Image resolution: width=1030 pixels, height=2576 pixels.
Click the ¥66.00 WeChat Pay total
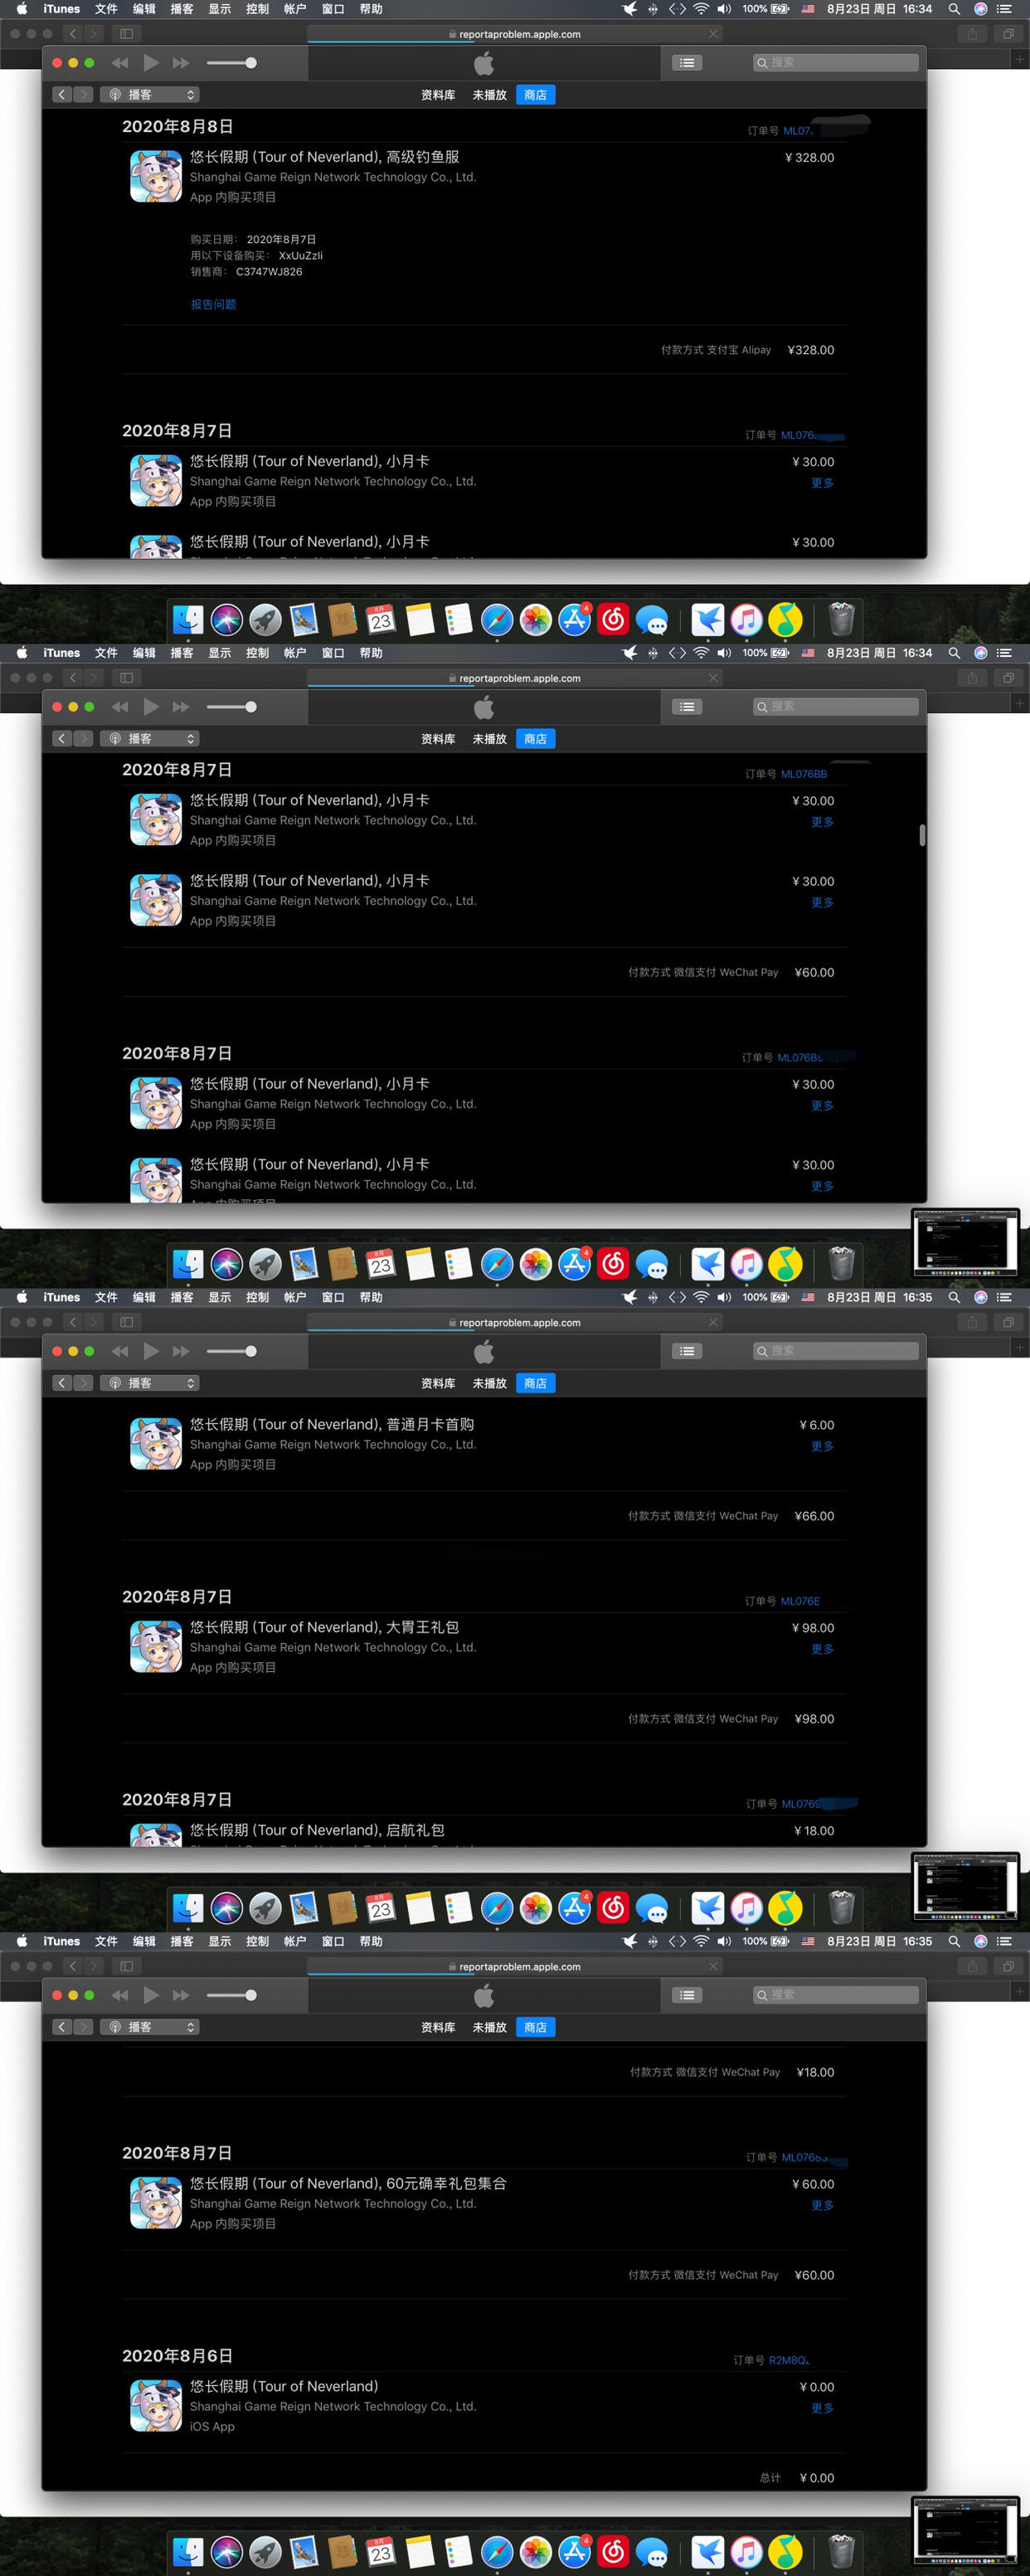(814, 1516)
